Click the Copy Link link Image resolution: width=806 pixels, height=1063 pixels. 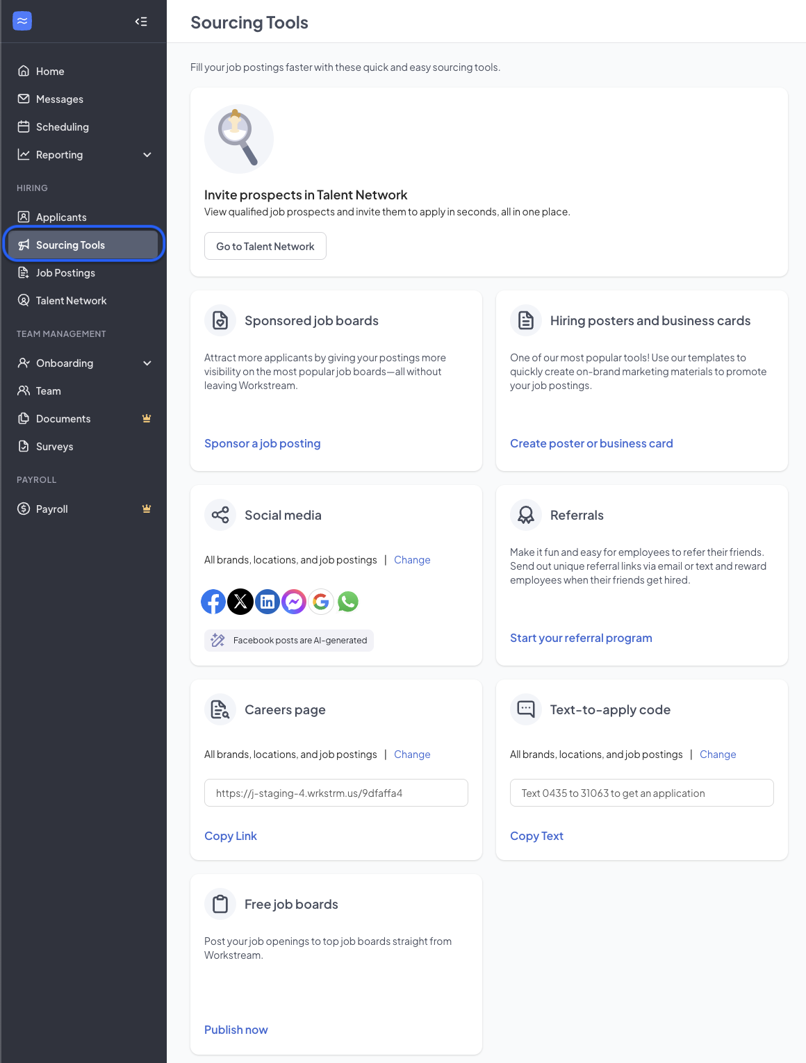(x=231, y=836)
